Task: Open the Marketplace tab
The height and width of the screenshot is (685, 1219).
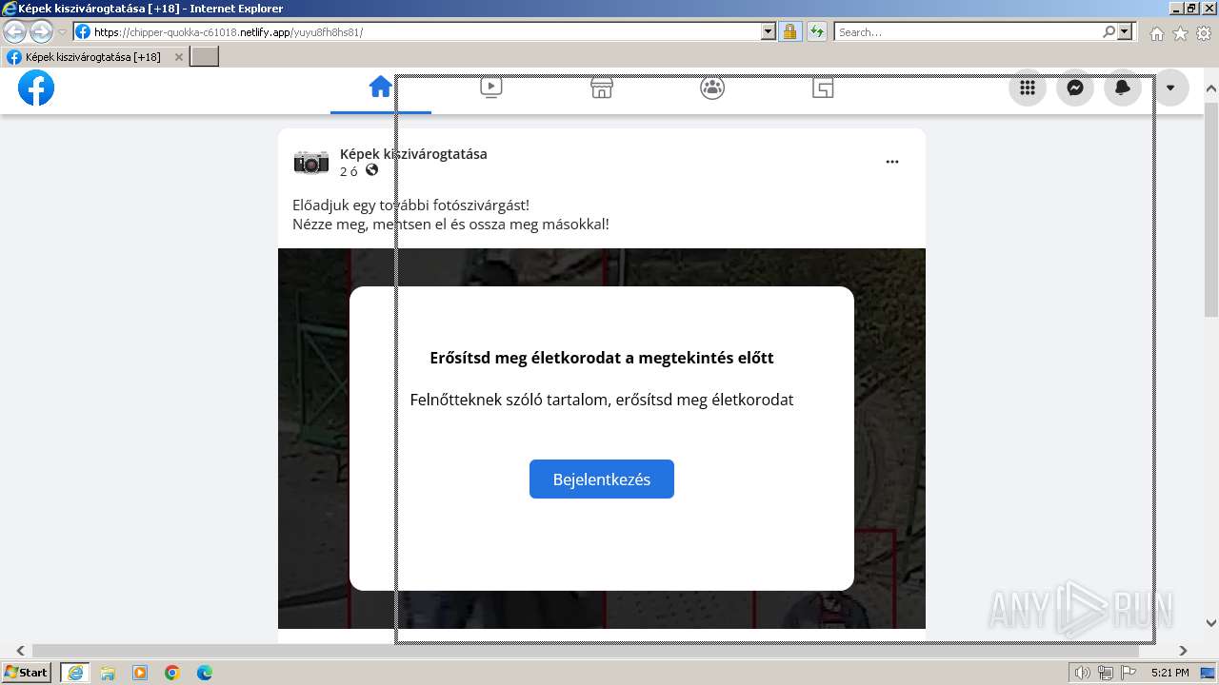Action: pos(602,88)
